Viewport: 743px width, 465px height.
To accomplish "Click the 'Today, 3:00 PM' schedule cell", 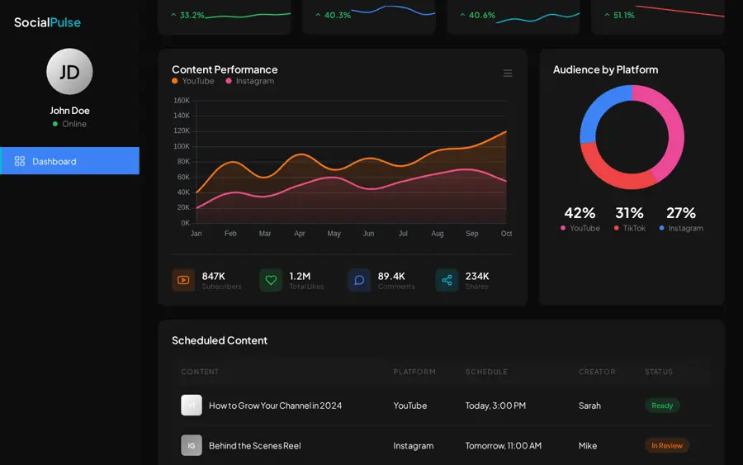I will 495,406.
